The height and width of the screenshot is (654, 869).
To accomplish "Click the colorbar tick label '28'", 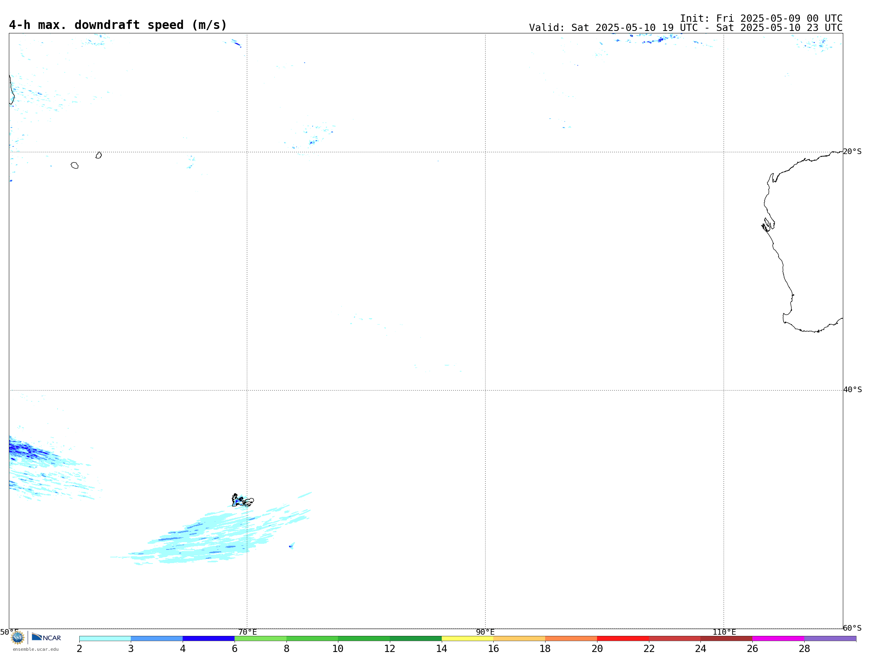I will (804, 649).
